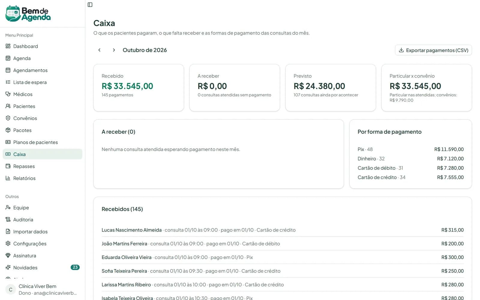Viewport: 480px width, 300px height.
Task: Click the Pacientes people icon
Action: tap(8, 106)
